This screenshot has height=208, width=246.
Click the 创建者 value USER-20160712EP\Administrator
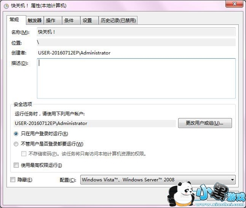(74, 53)
